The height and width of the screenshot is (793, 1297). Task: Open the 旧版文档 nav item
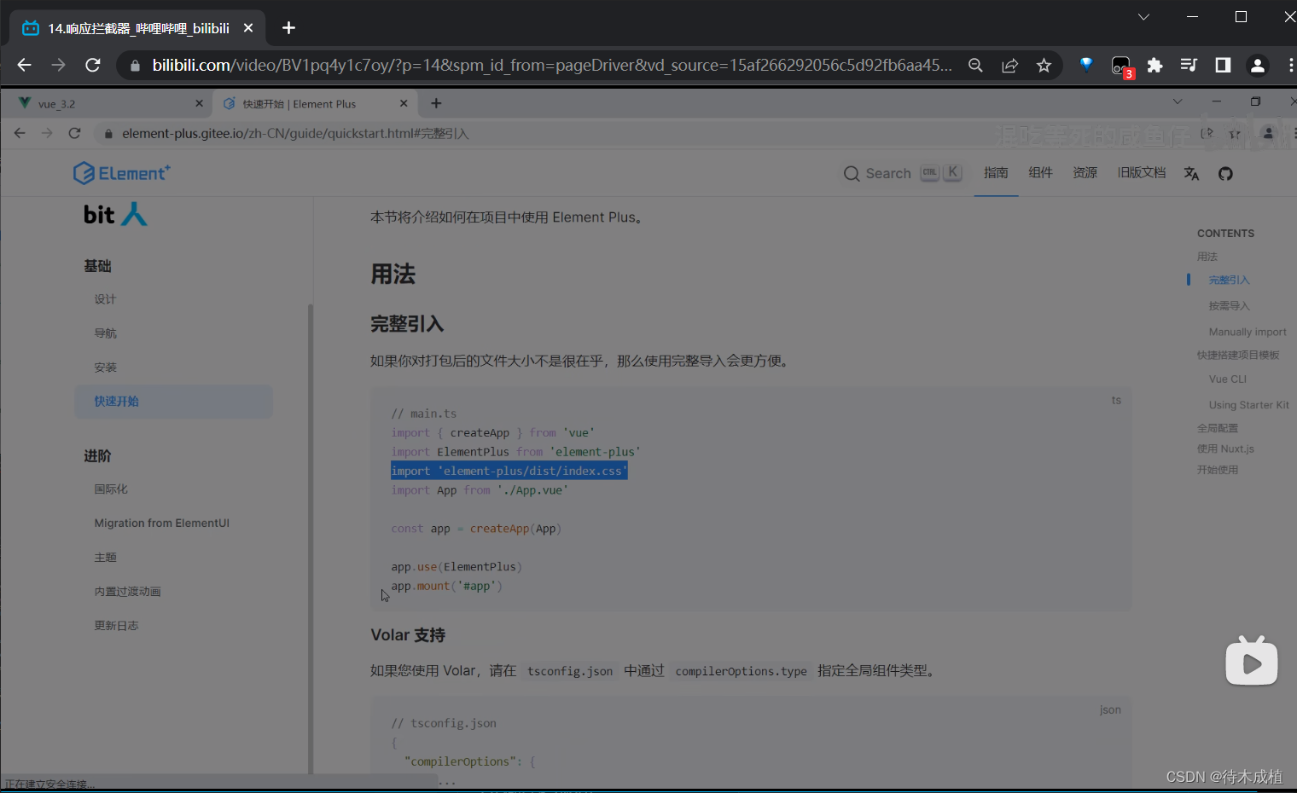[1142, 173]
